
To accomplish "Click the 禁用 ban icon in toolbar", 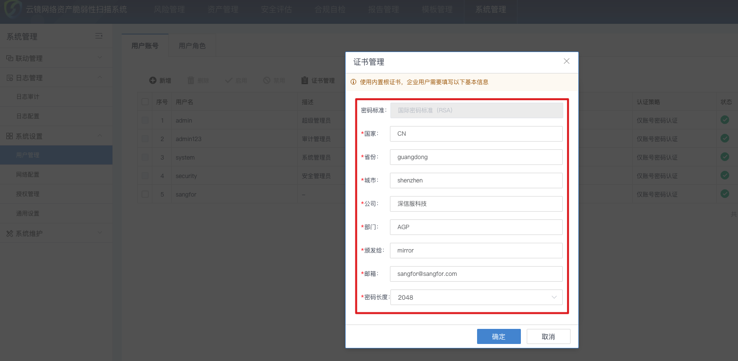I will (x=267, y=80).
